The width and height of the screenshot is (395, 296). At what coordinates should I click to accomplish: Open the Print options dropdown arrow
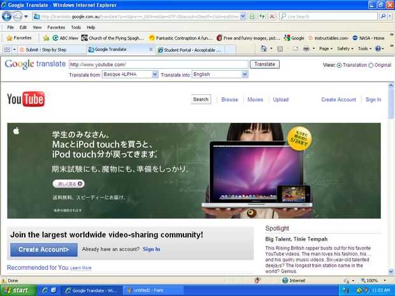click(313, 48)
